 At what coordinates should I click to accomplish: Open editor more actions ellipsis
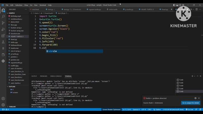[x=200, y=9]
